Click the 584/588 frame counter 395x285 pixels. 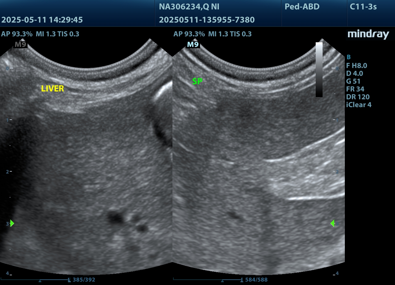(x=256, y=280)
